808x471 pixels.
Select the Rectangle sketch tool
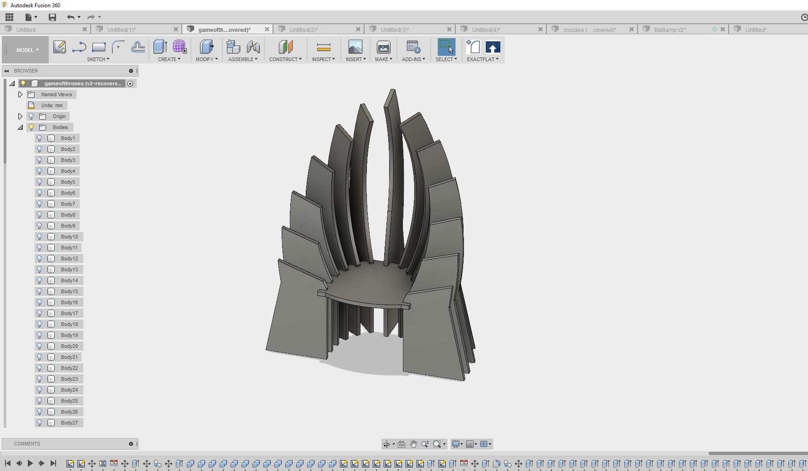click(x=99, y=47)
